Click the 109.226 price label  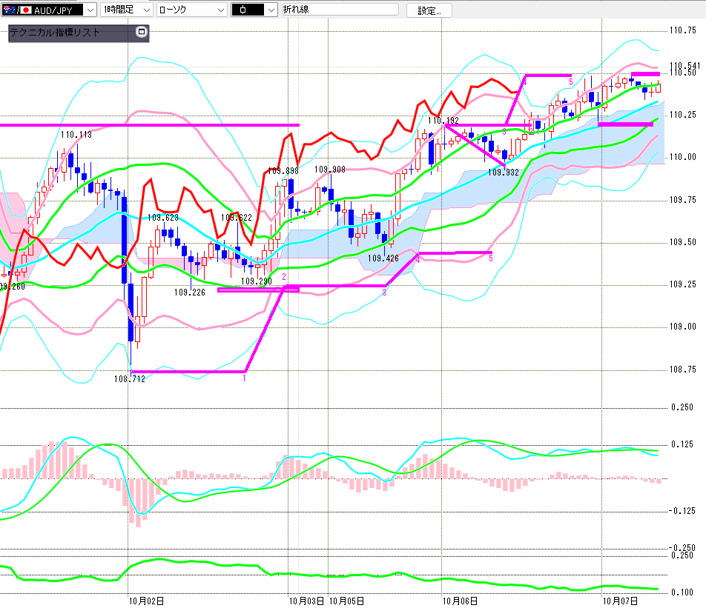[190, 293]
